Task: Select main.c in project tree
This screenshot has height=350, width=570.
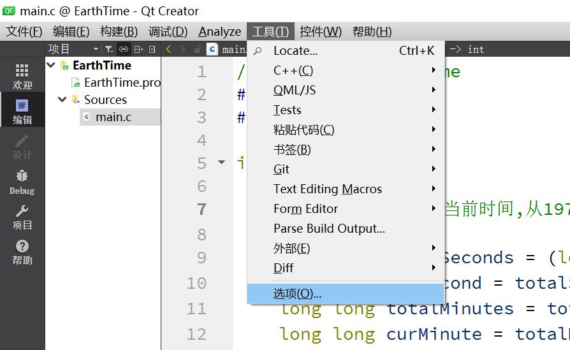Action: tap(113, 117)
